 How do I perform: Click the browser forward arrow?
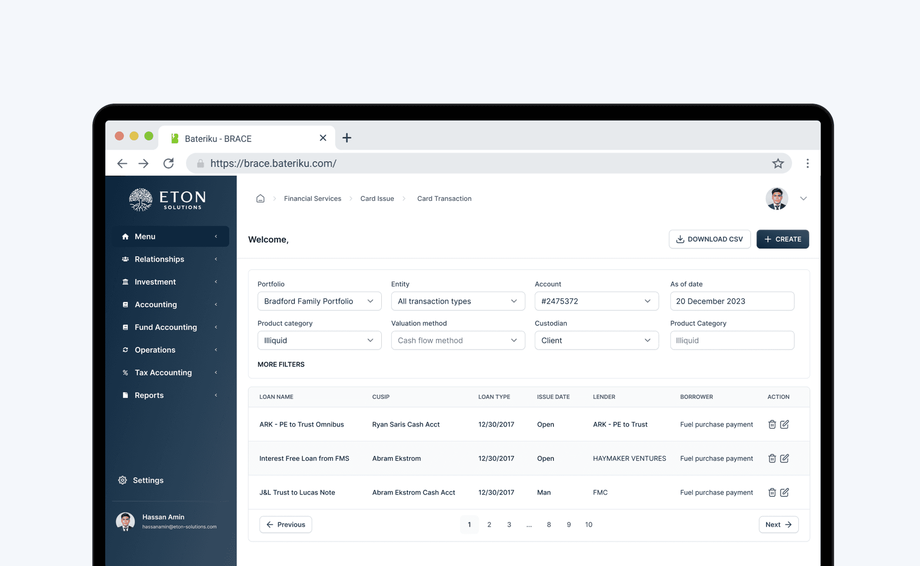point(143,163)
